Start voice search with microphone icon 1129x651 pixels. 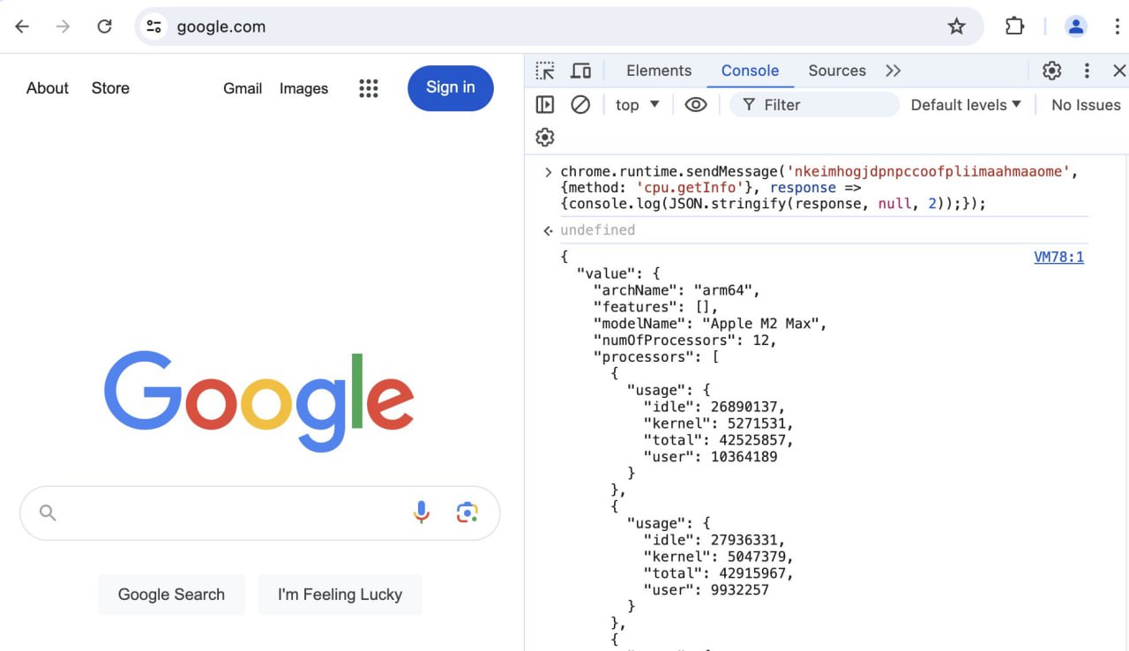422,513
